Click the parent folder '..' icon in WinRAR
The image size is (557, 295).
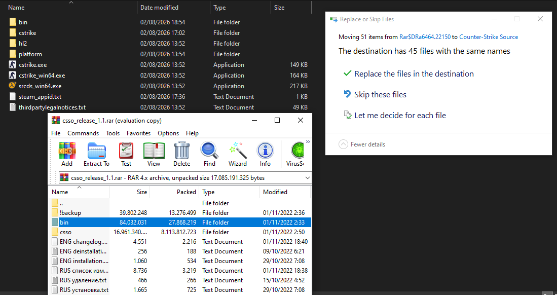(x=55, y=203)
